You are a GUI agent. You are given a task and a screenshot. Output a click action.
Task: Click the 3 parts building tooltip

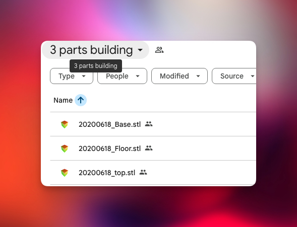pyautogui.click(x=96, y=66)
